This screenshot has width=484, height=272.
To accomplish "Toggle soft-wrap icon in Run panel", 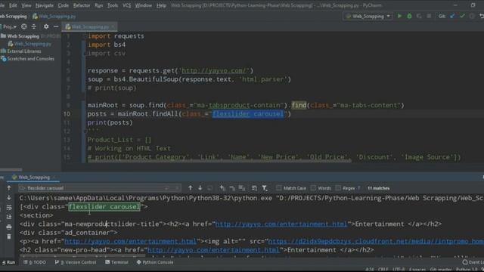I will tap(9, 207).
